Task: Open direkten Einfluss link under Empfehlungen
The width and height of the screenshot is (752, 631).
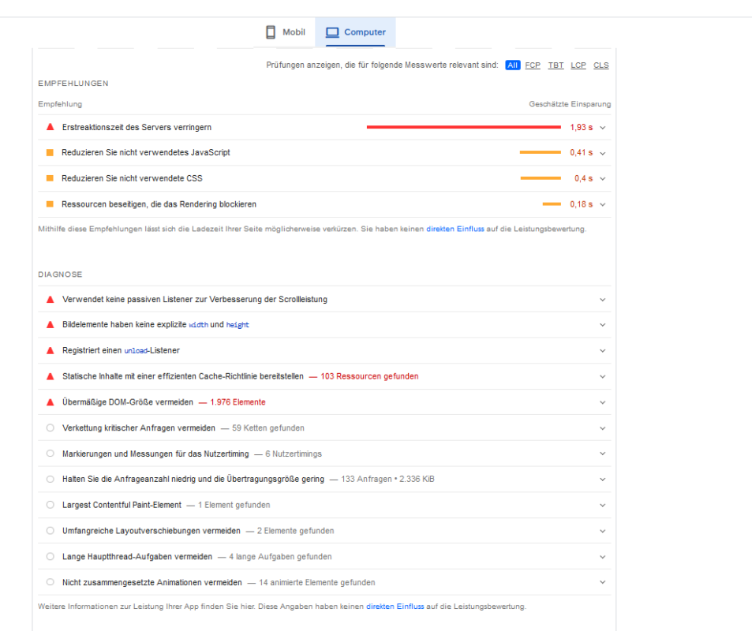Action: pyautogui.click(x=455, y=230)
